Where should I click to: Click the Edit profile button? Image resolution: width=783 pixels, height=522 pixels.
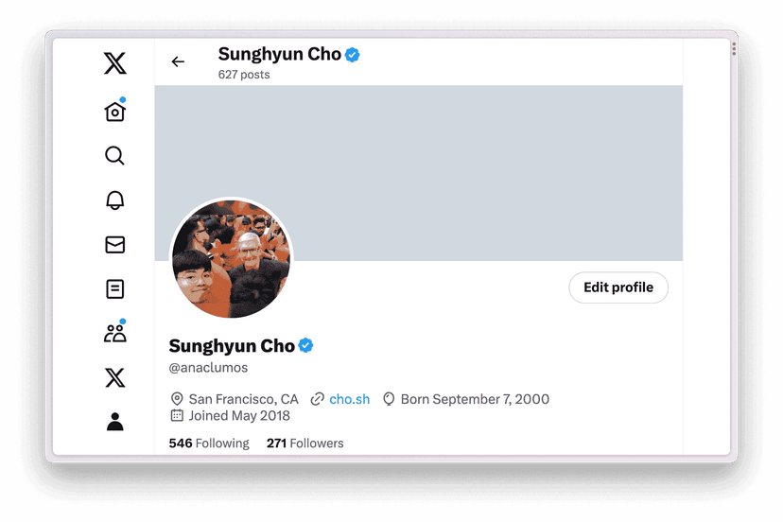618,287
